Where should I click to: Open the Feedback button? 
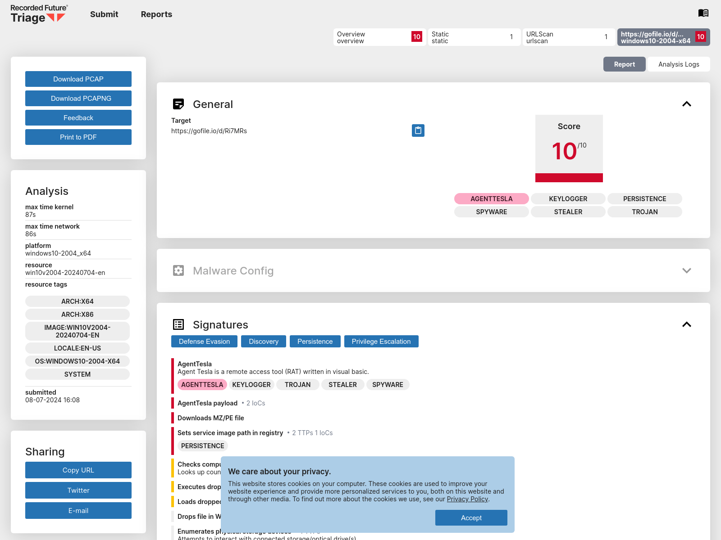[78, 118]
